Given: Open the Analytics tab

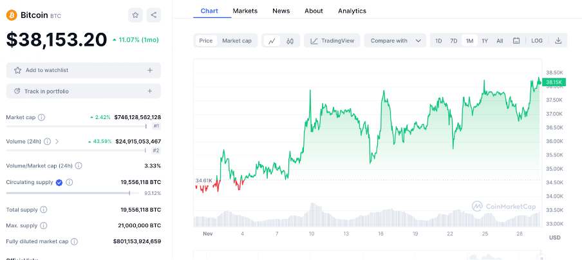Looking at the screenshot, I should click(352, 11).
